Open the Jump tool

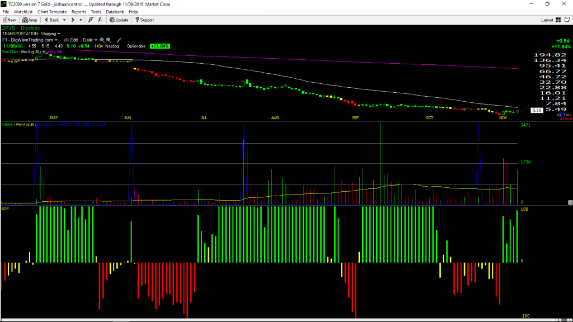coord(30,20)
